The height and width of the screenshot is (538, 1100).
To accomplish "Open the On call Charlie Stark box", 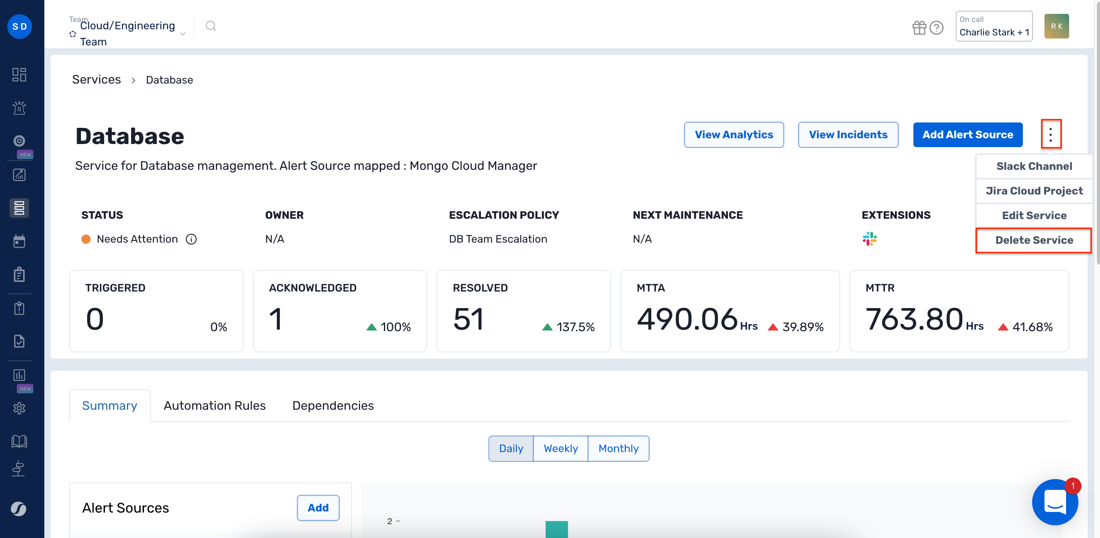I will pyautogui.click(x=994, y=27).
